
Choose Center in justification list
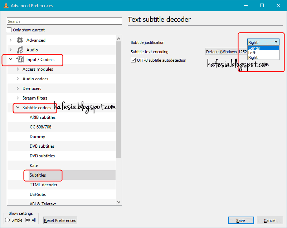click(263, 48)
